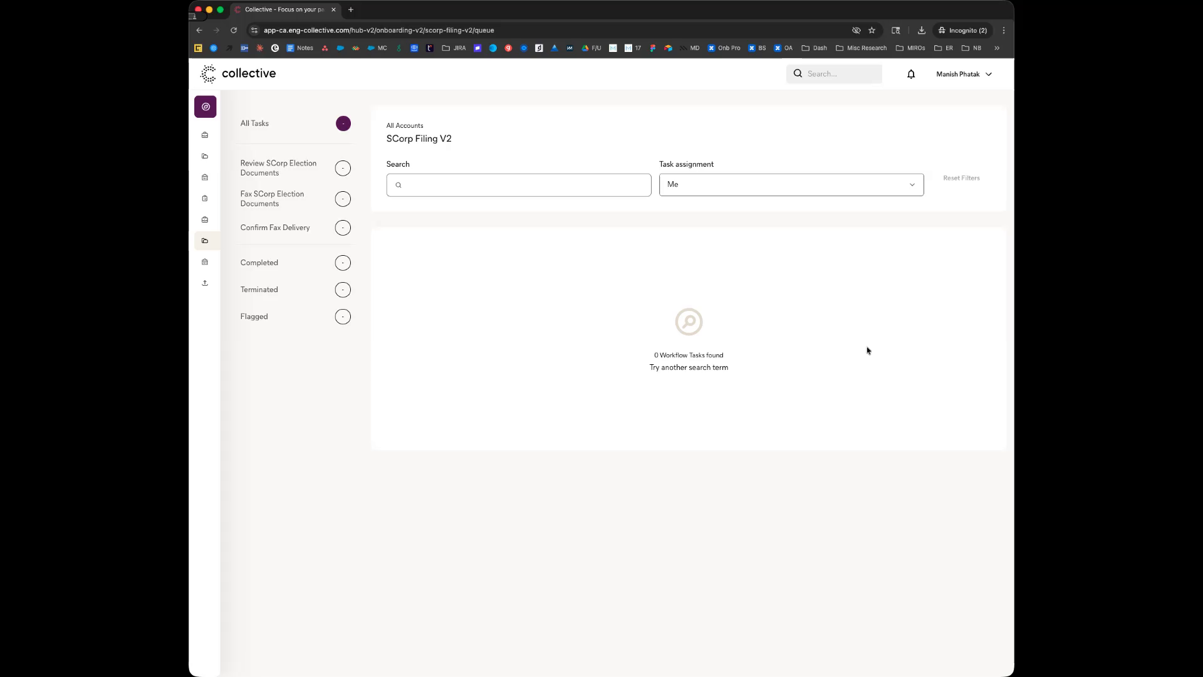Select the Flagged queue

(254, 317)
